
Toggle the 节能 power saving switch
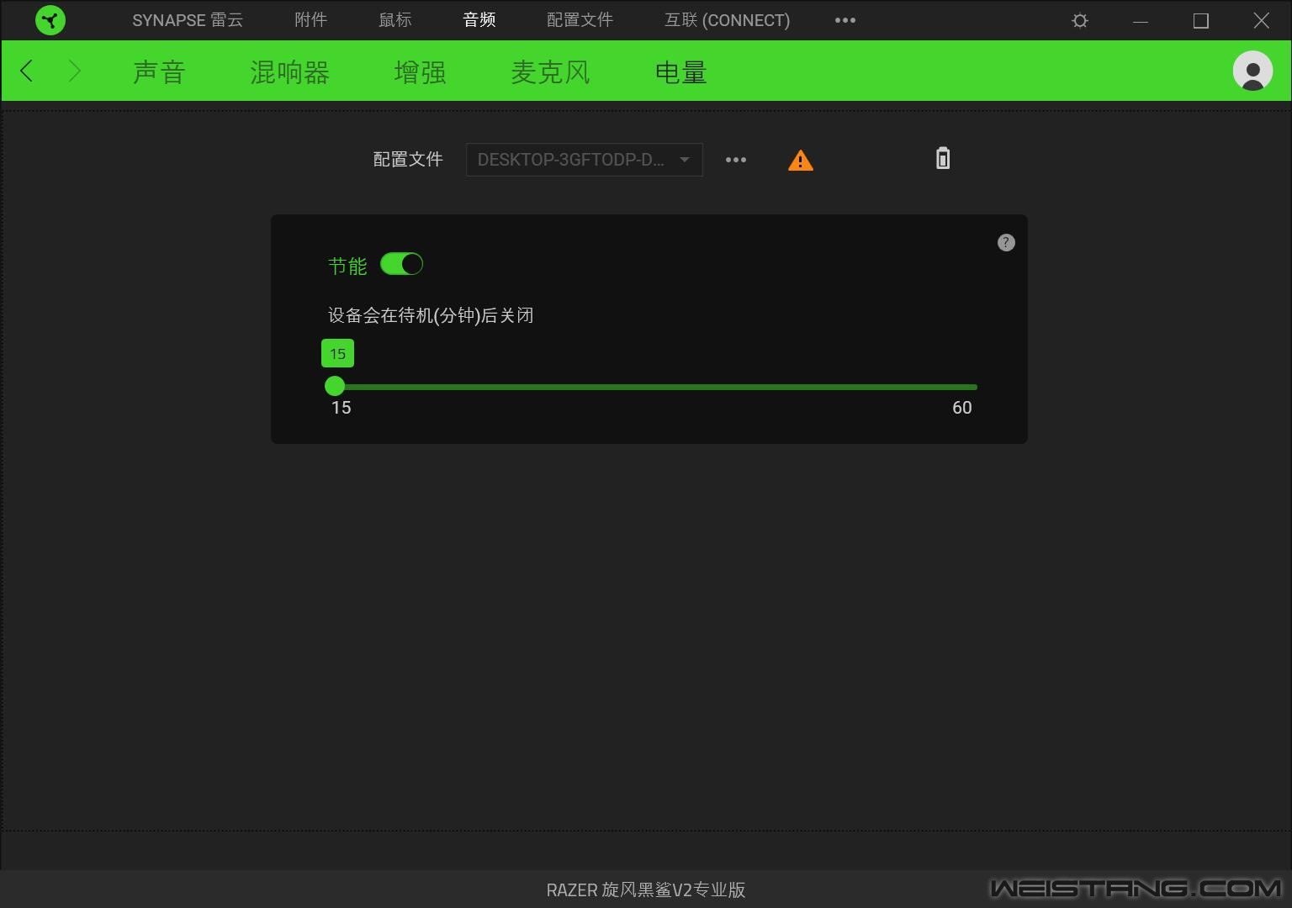click(401, 265)
